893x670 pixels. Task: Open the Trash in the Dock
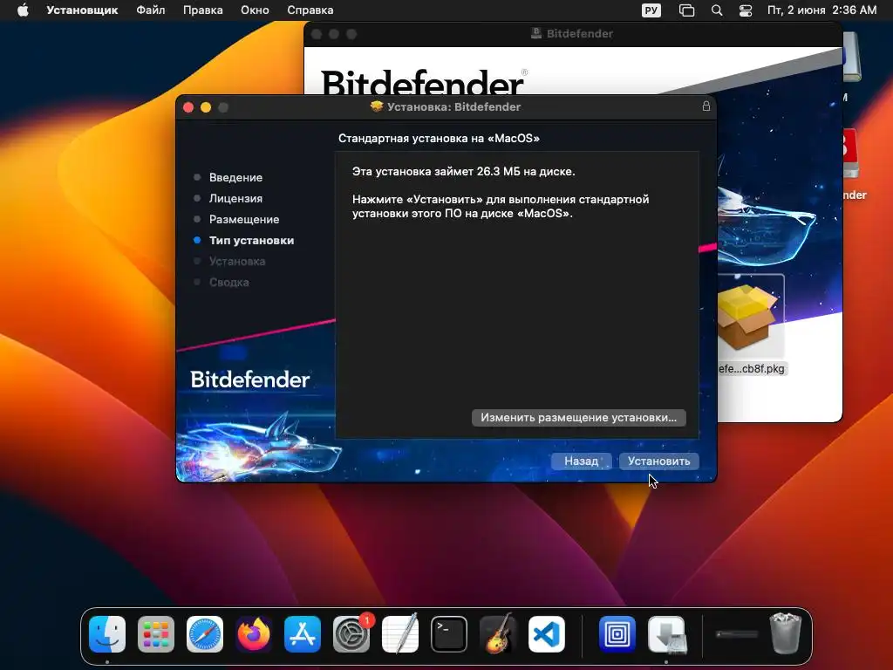[786, 633]
